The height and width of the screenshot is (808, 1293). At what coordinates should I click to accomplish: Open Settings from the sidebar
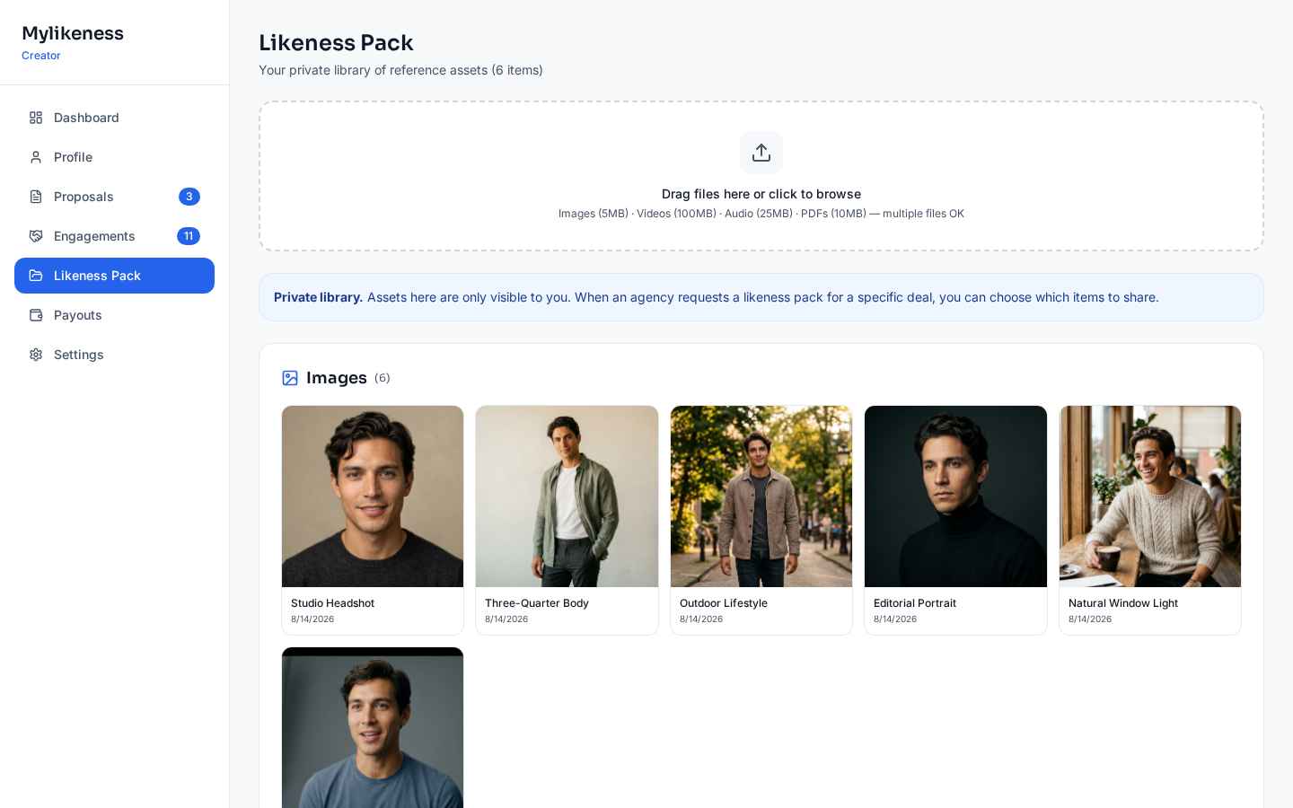pos(114,355)
